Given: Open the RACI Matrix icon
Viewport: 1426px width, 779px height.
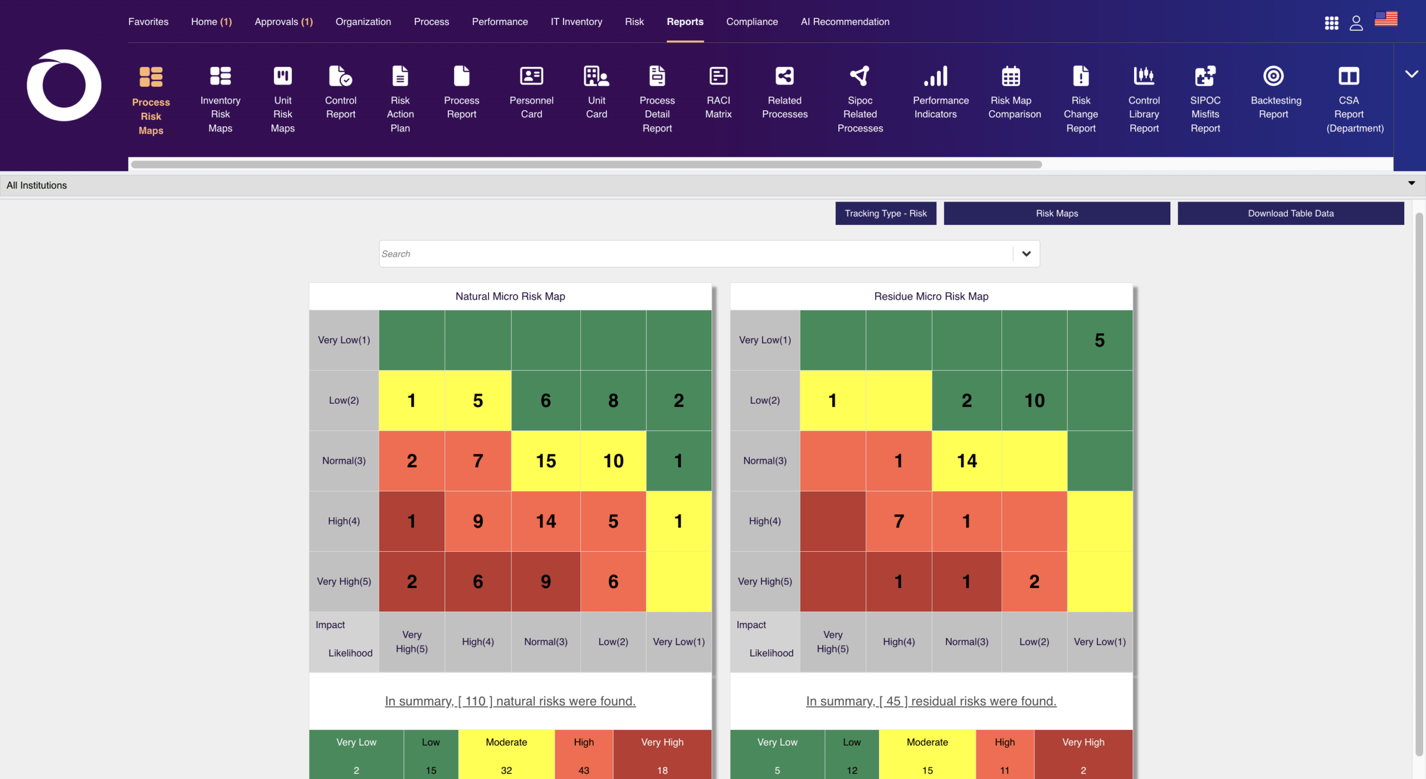Looking at the screenshot, I should point(718,76).
